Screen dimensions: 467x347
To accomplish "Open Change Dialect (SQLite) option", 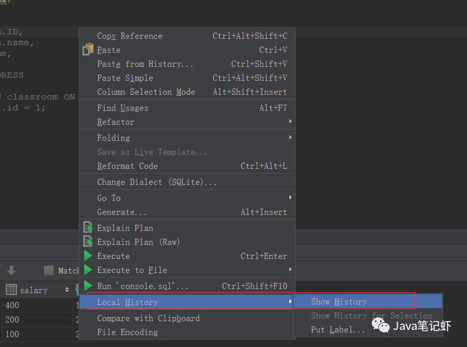I will [156, 182].
